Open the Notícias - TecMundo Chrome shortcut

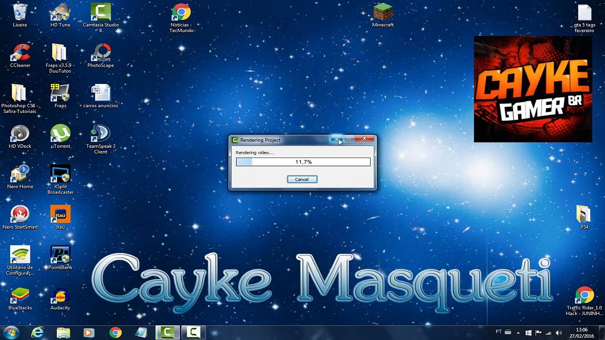pyautogui.click(x=181, y=18)
